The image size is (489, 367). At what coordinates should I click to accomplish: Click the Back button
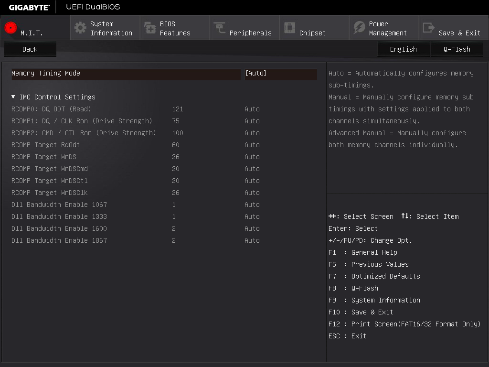pyautogui.click(x=30, y=49)
